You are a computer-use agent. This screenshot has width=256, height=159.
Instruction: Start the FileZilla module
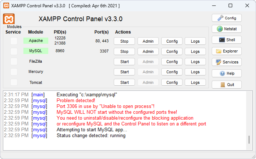[x=124, y=62]
